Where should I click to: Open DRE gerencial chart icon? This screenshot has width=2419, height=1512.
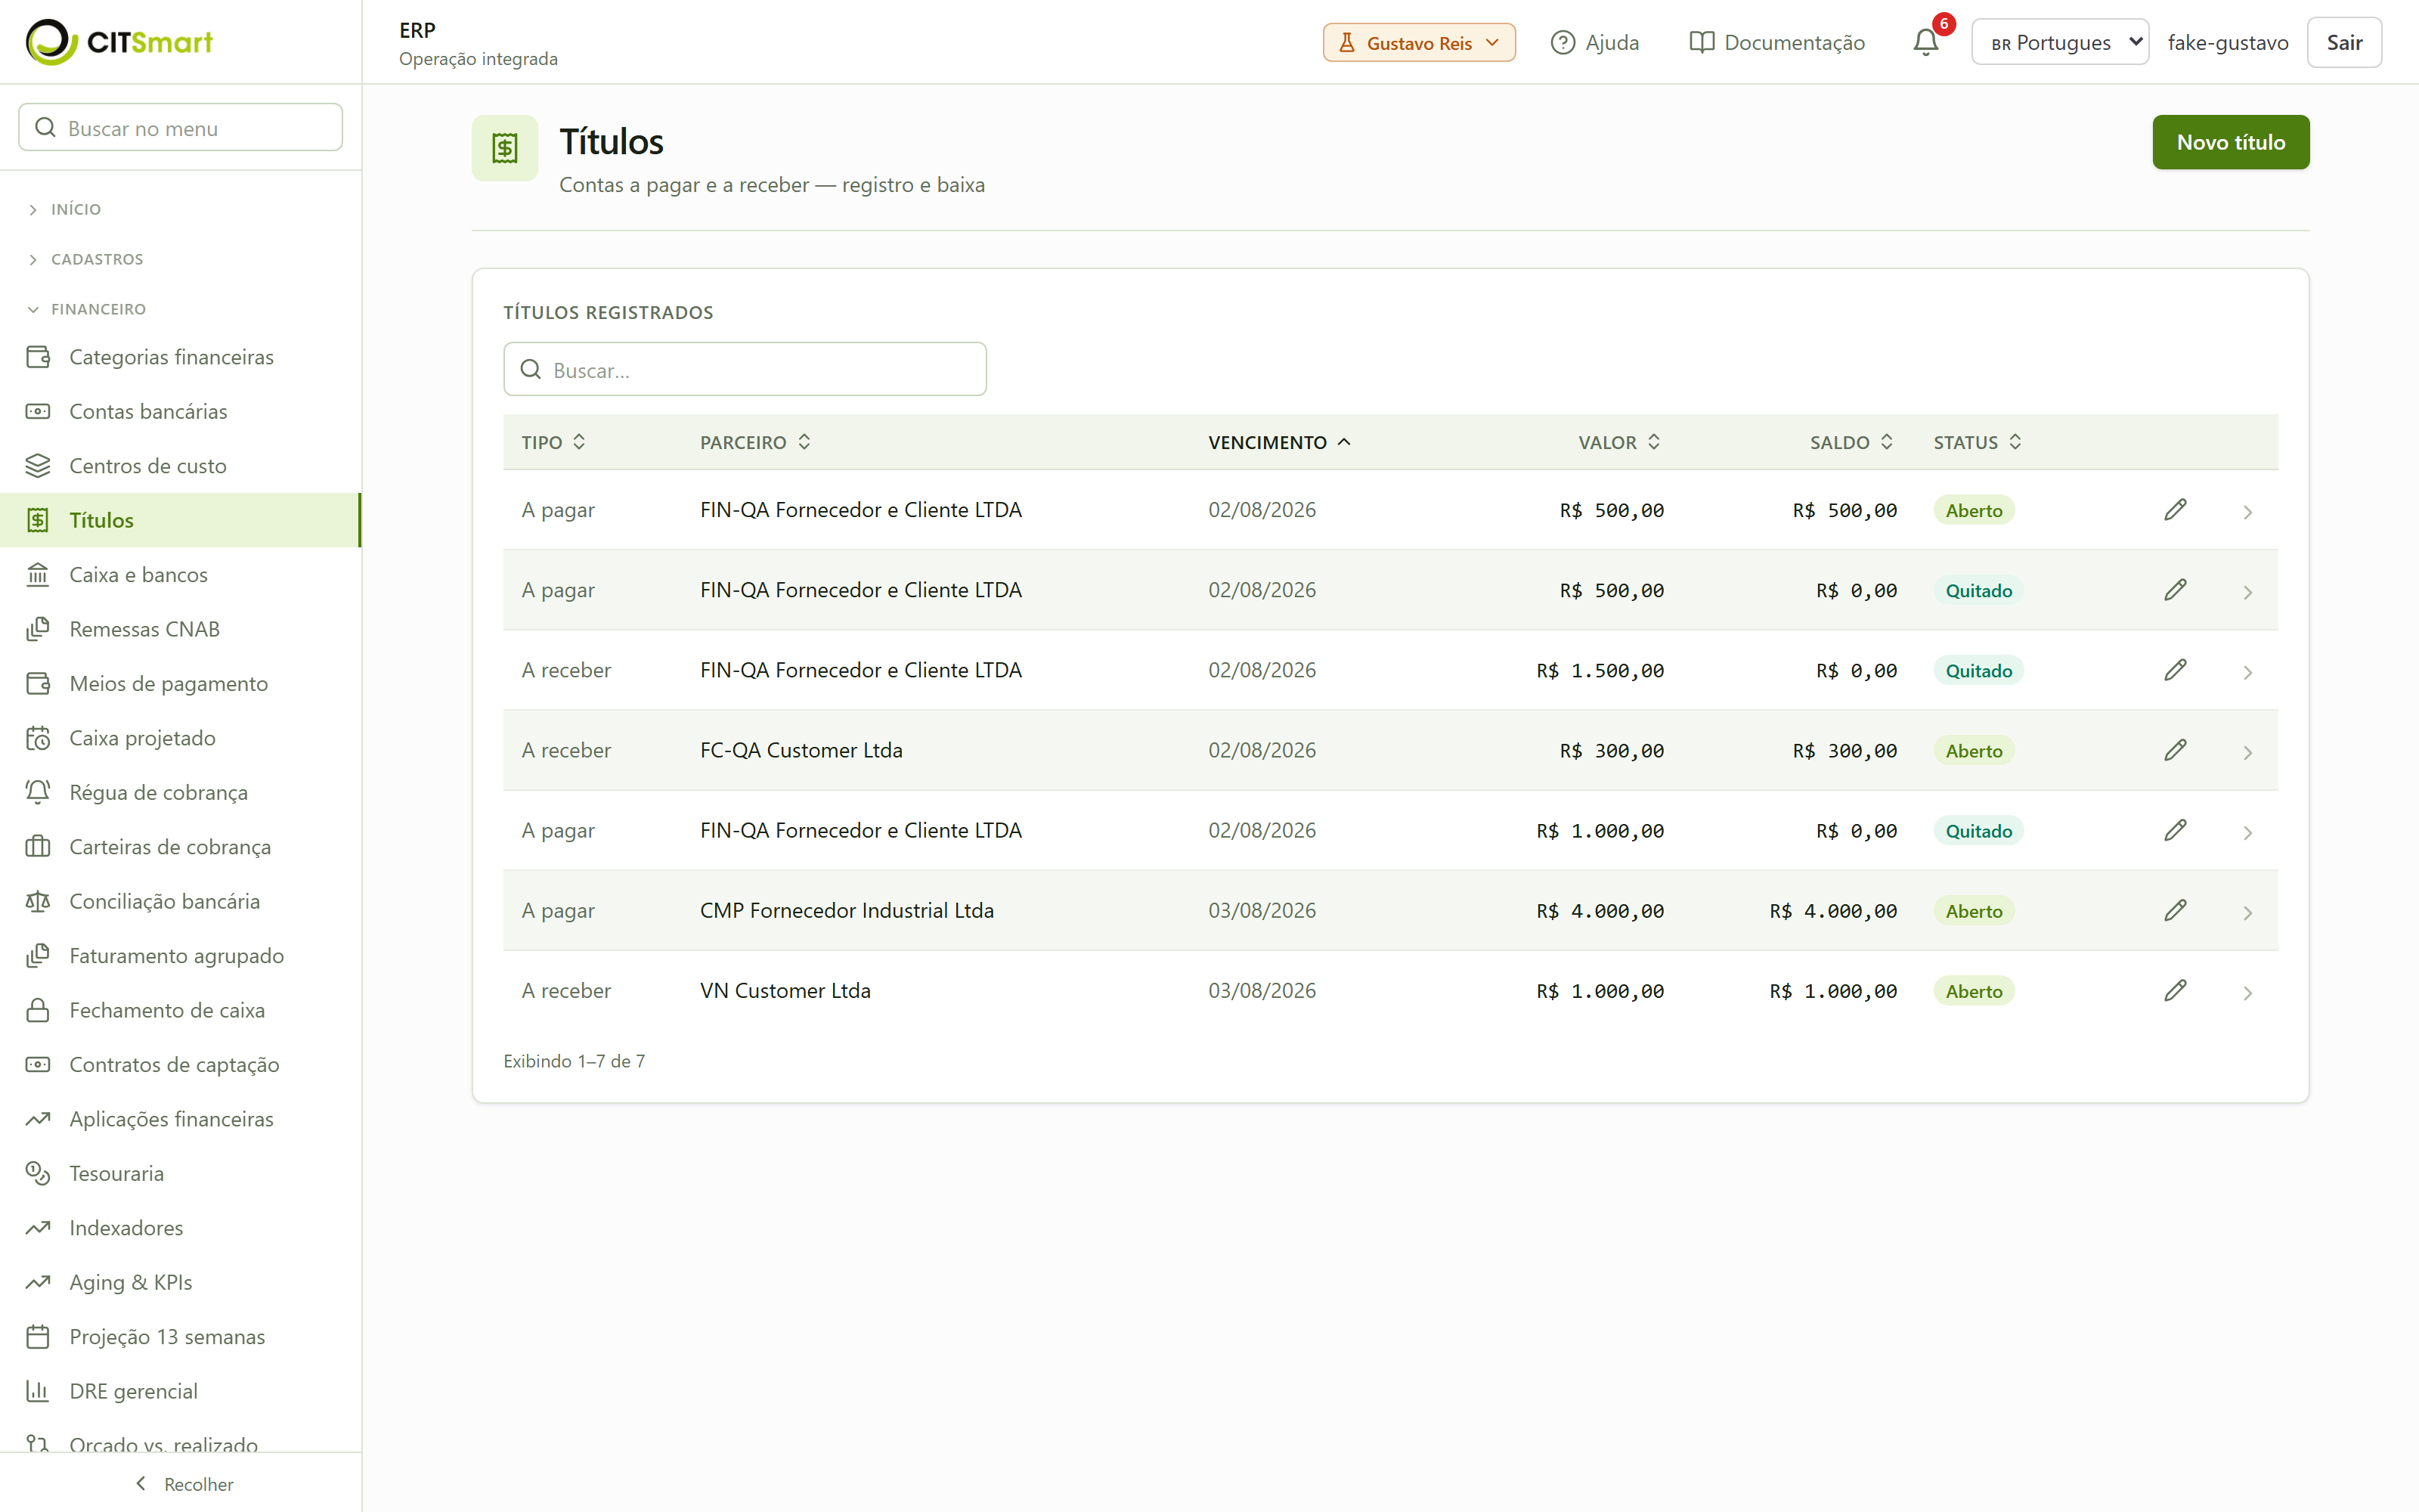click(38, 1391)
